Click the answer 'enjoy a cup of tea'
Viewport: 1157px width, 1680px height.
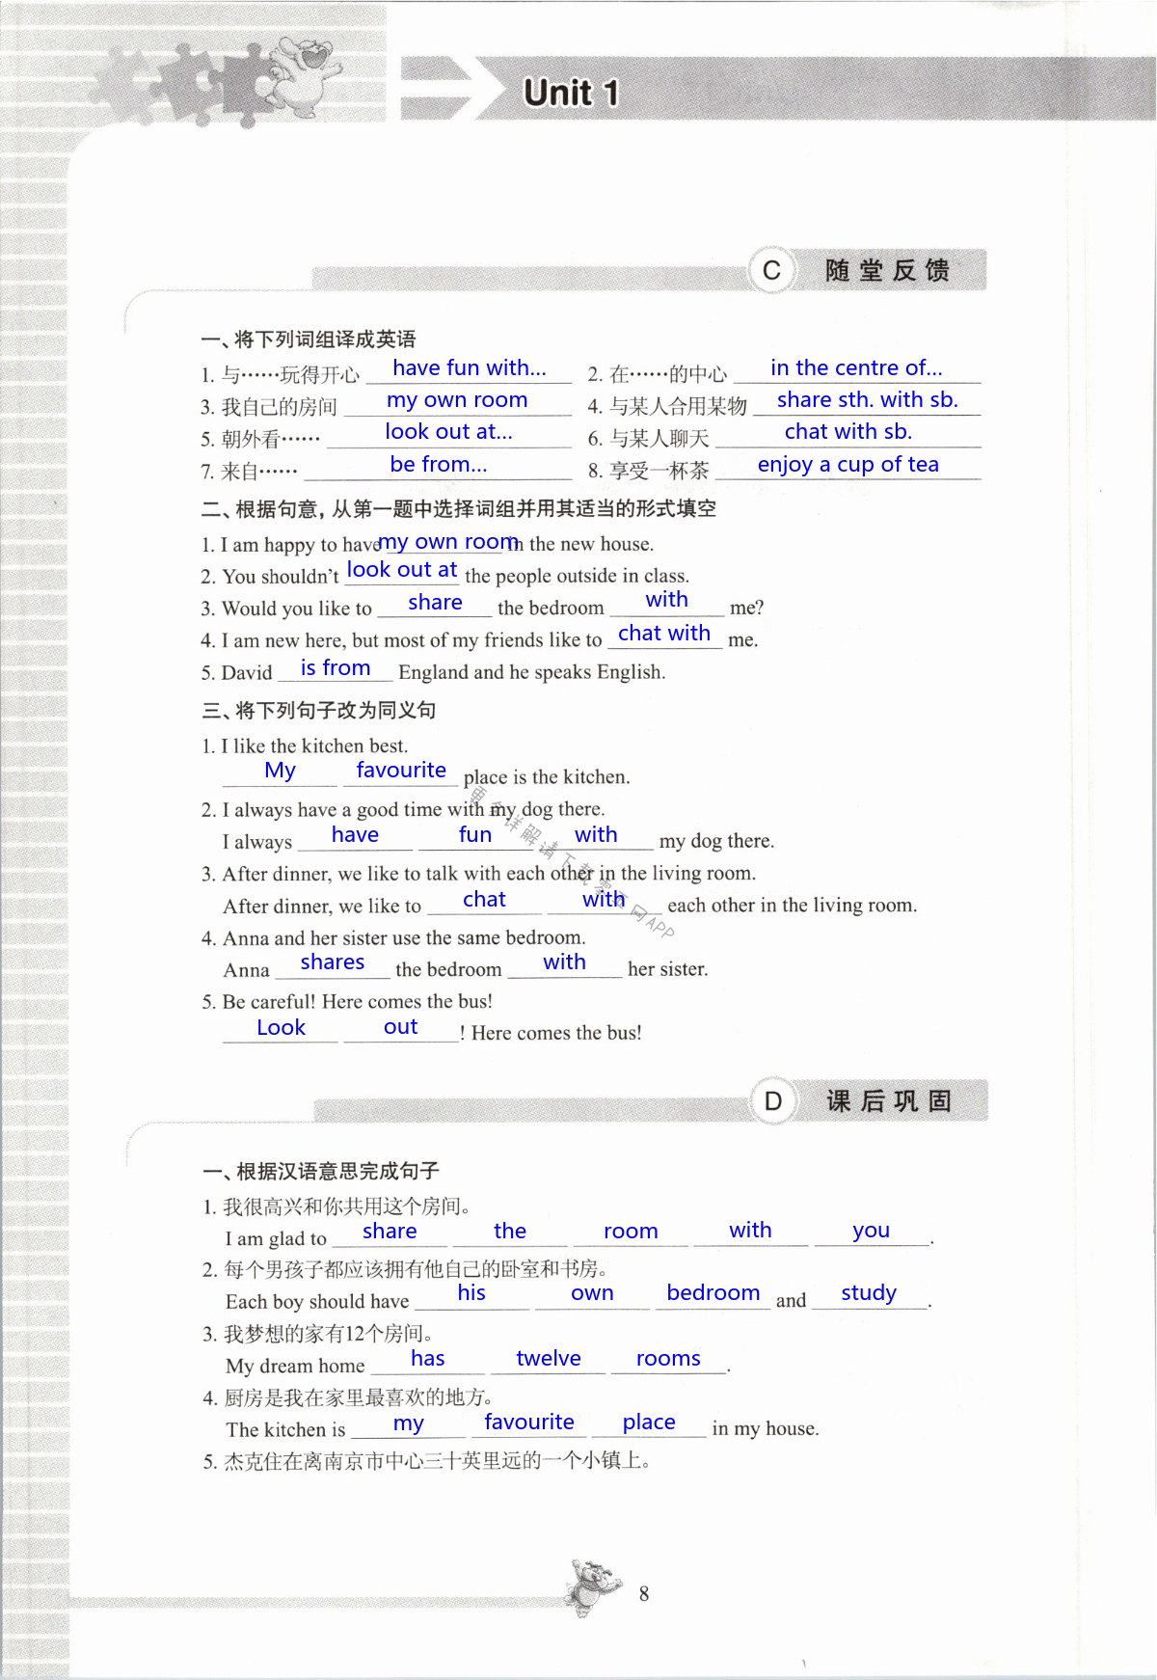pos(848,464)
